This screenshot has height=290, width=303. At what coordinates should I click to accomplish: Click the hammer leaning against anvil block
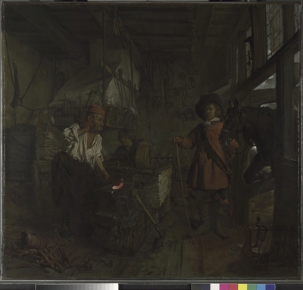pos(150,216)
